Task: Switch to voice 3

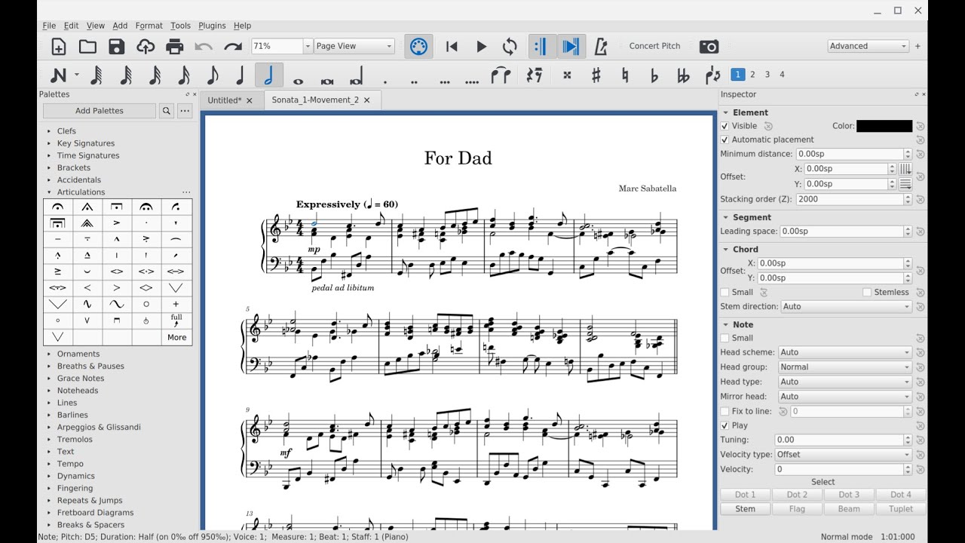Action: coord(767,75)
